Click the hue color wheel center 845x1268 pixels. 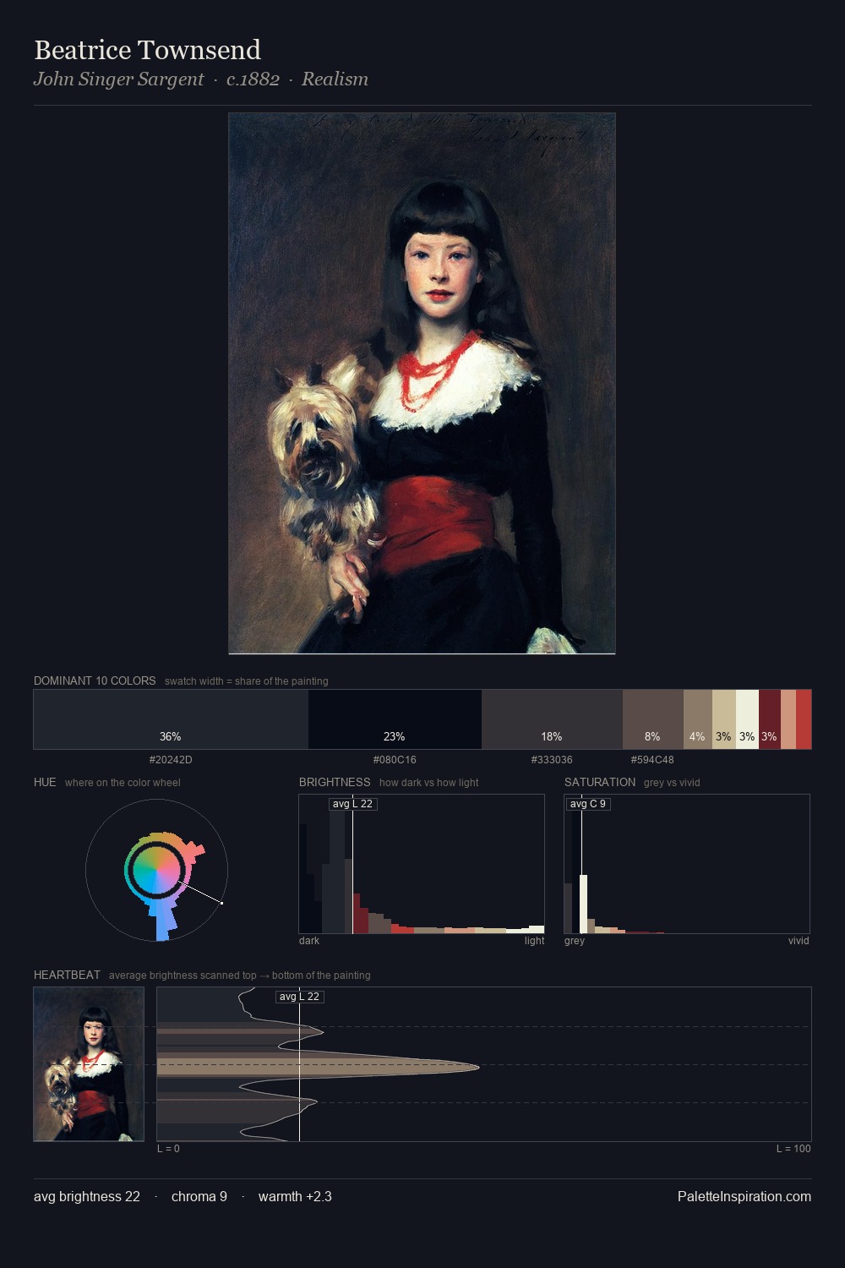pyautogui.click(x=156, y=870)
